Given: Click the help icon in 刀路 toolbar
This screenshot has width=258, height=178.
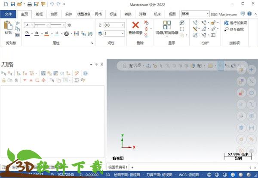Looking at the screenshot, I should click(85, 73).
